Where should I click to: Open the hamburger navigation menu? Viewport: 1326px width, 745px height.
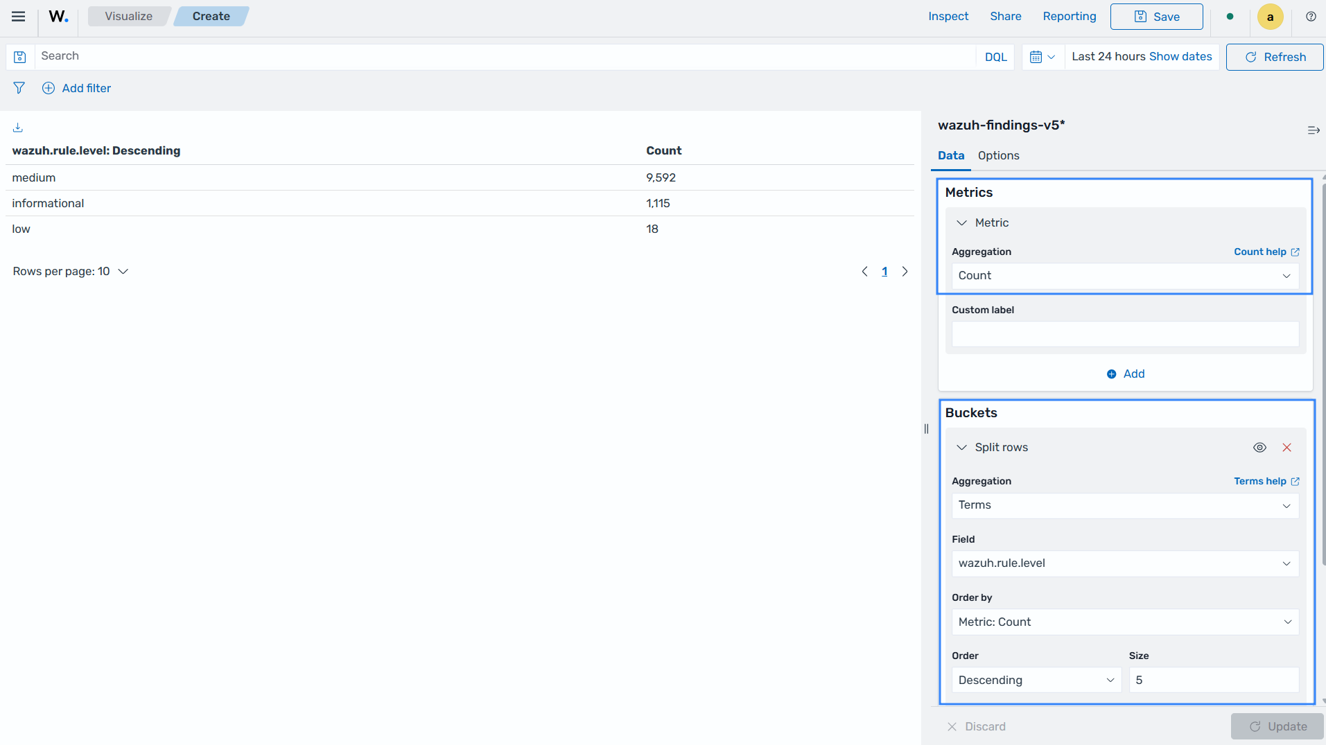pos(19,16)
